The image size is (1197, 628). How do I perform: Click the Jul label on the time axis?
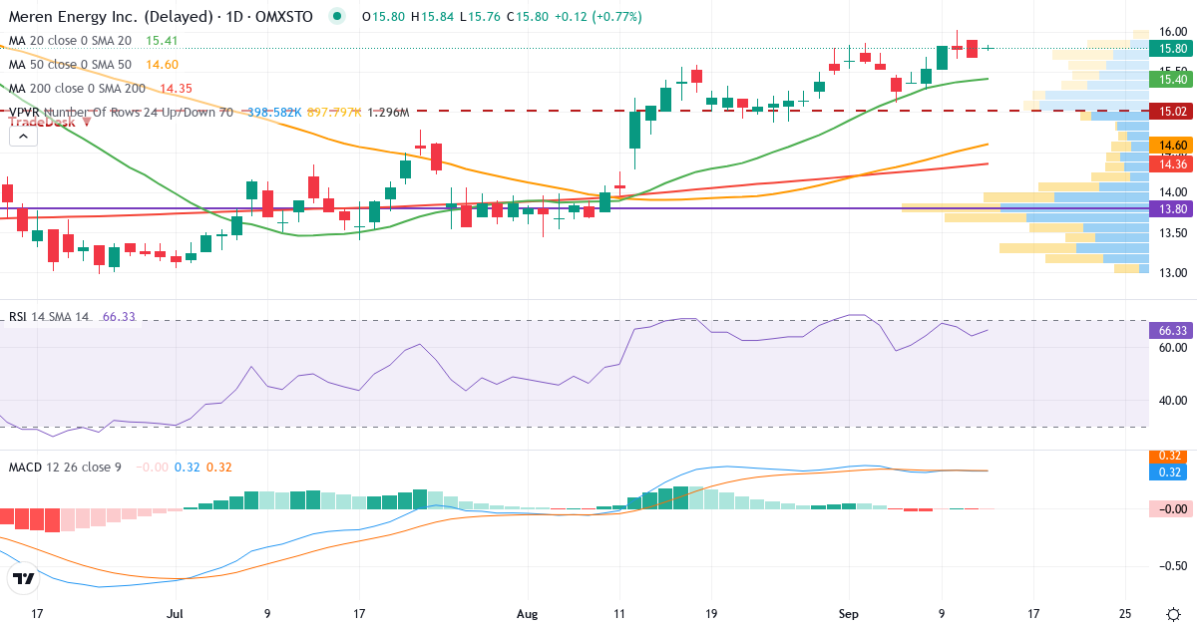click(177, 613)
